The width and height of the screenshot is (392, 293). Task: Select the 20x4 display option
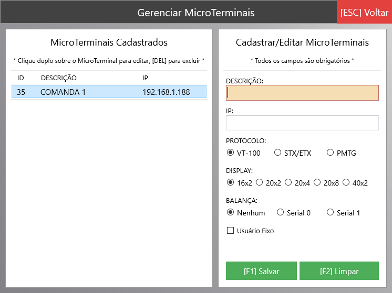point(288,183)
